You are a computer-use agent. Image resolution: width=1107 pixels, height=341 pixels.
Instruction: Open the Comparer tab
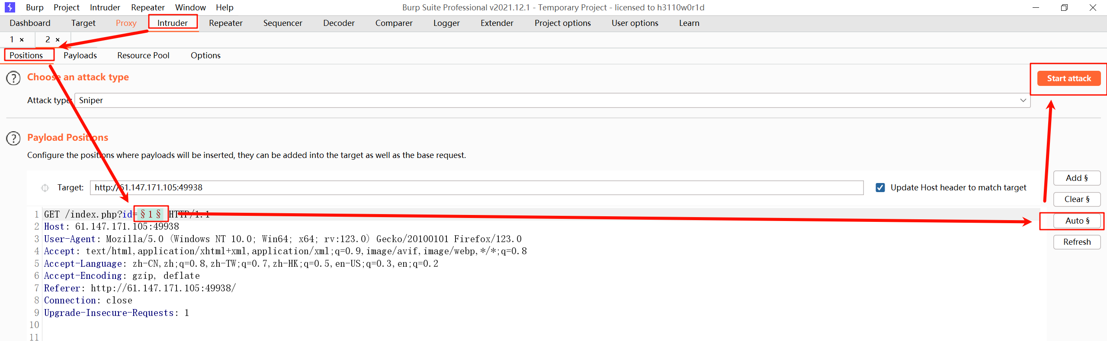point(394,23)
